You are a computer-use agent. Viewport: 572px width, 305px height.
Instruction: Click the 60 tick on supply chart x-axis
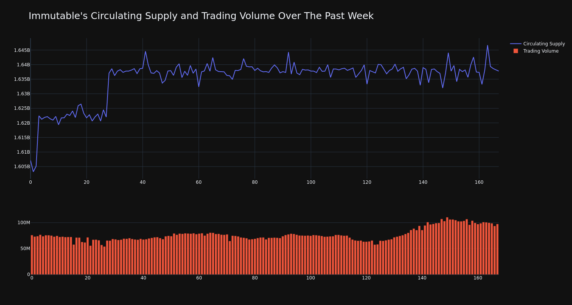point(199,182)
